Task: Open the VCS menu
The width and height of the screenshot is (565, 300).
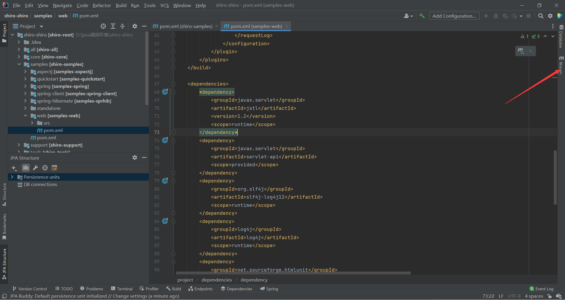Action: pos(164,5)
